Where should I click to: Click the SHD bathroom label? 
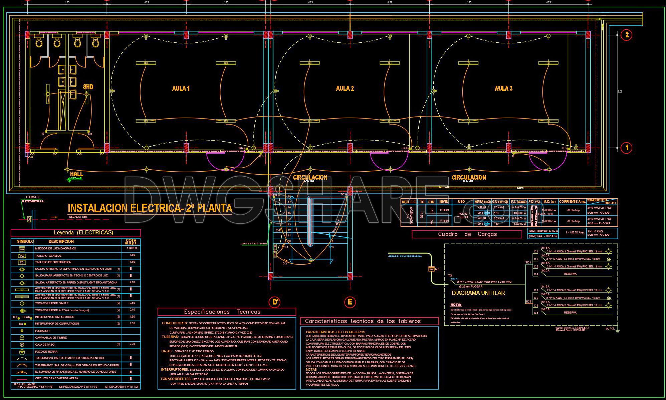click(88, 87)
